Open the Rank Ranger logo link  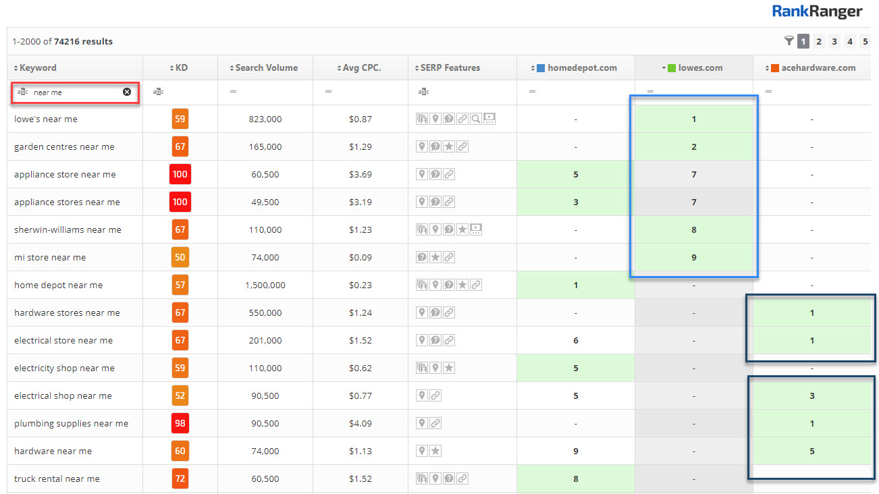(x=817, y=11)
